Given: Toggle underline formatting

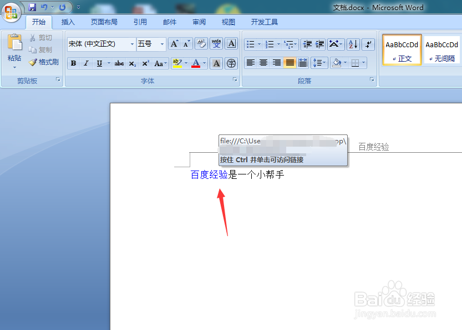Looking at the screenshot, I should [x=99, y=63].
